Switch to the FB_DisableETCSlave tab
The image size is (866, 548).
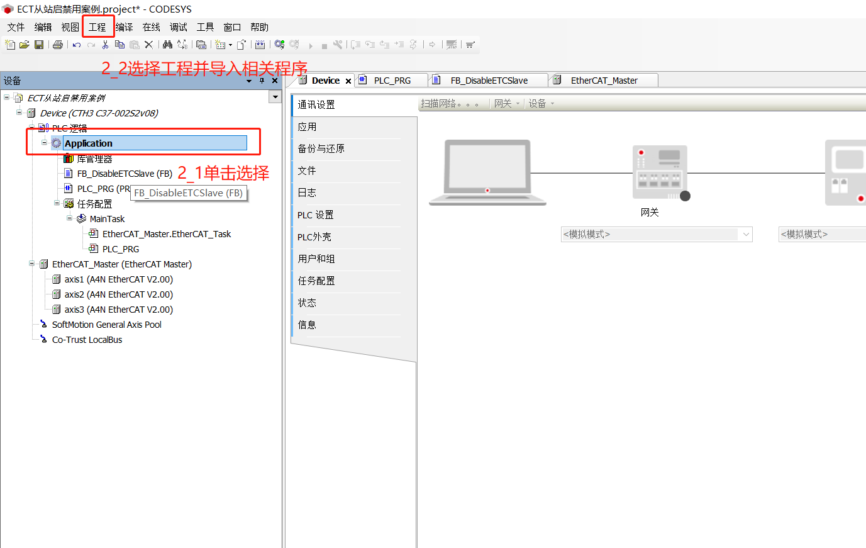pyautogui.click(x=489, y=81)
